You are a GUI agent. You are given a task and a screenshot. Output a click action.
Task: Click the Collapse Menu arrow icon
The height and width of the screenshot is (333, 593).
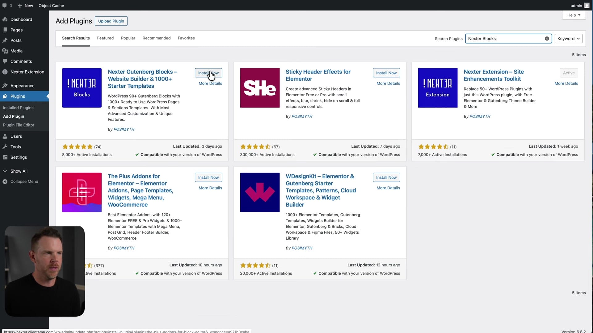[5, 182]
